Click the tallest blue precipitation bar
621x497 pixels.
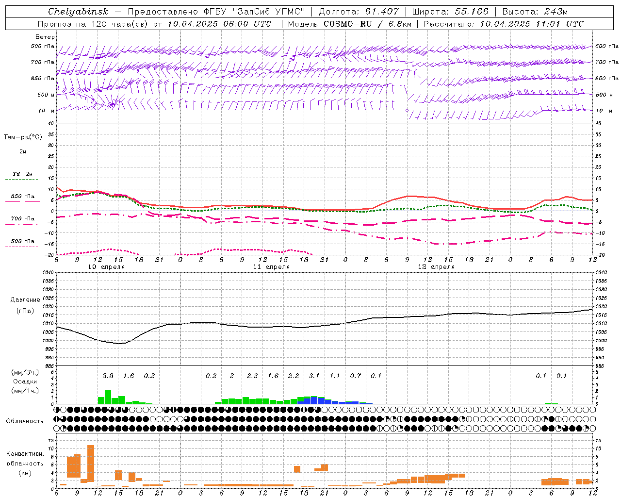(314, 400)
